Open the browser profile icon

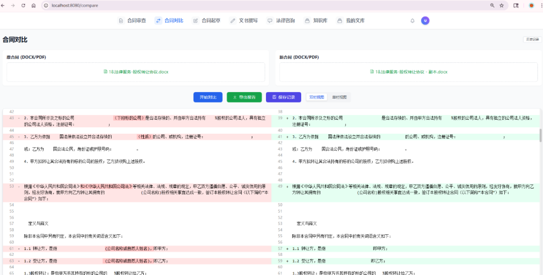pyautogui.click(x=531, y=6)
